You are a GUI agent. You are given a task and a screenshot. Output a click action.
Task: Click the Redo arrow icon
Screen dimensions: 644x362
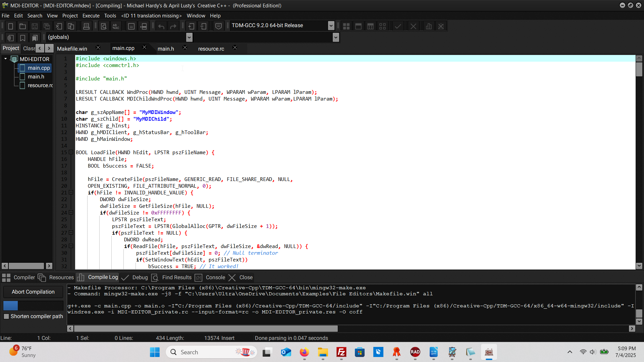pos(173,26)
